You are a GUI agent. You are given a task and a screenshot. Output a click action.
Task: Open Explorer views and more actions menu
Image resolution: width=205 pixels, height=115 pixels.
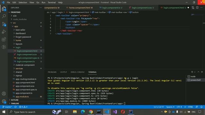tap(41, 8)
